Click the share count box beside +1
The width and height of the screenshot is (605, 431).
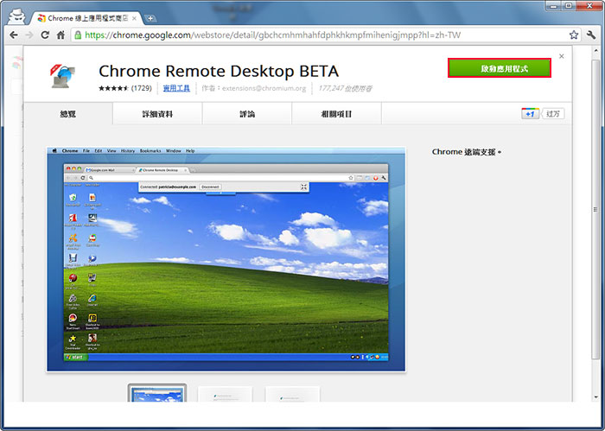coord(553,114)
